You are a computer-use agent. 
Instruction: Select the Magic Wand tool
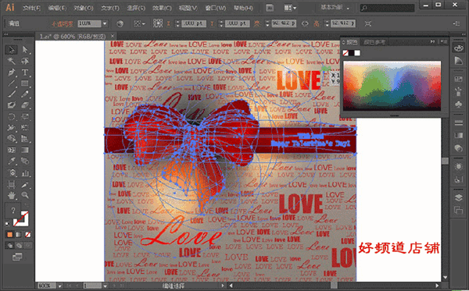click(x=11, y=61)
